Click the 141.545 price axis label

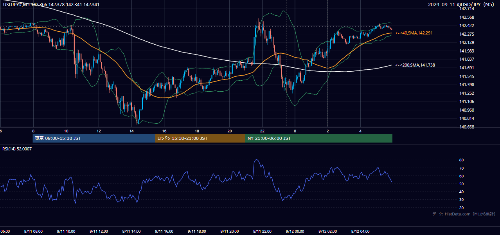tap(467, 76)
